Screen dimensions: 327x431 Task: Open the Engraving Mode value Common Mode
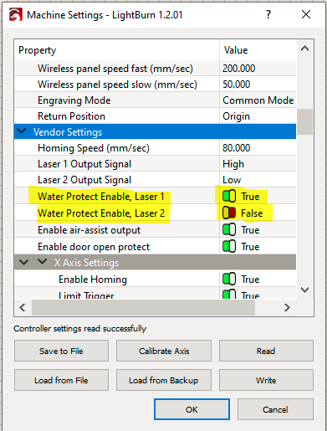tap(258, 100)
